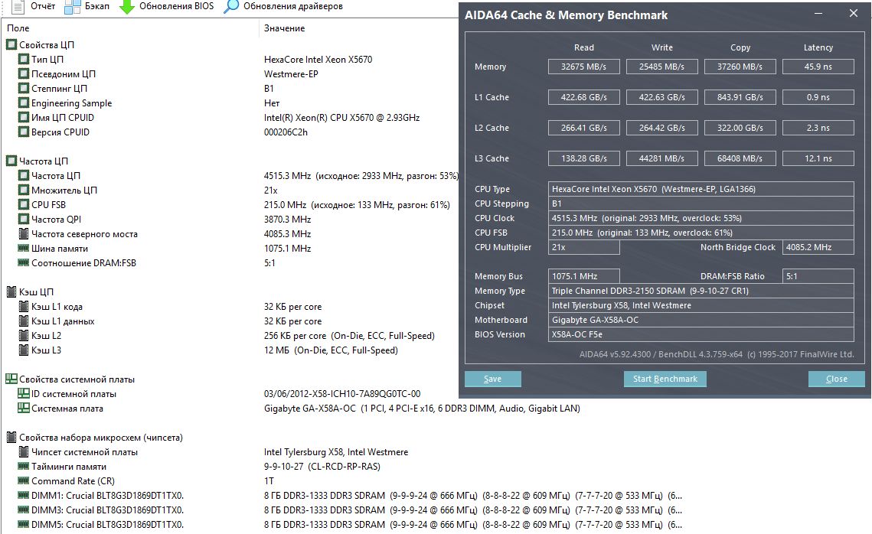Click the icon beside Кэш L1 данных
The height and width of the screenshot is (534, 872).
coord(24,321)
